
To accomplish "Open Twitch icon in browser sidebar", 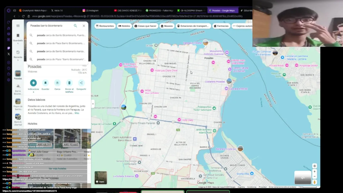I will coord(9,48).
